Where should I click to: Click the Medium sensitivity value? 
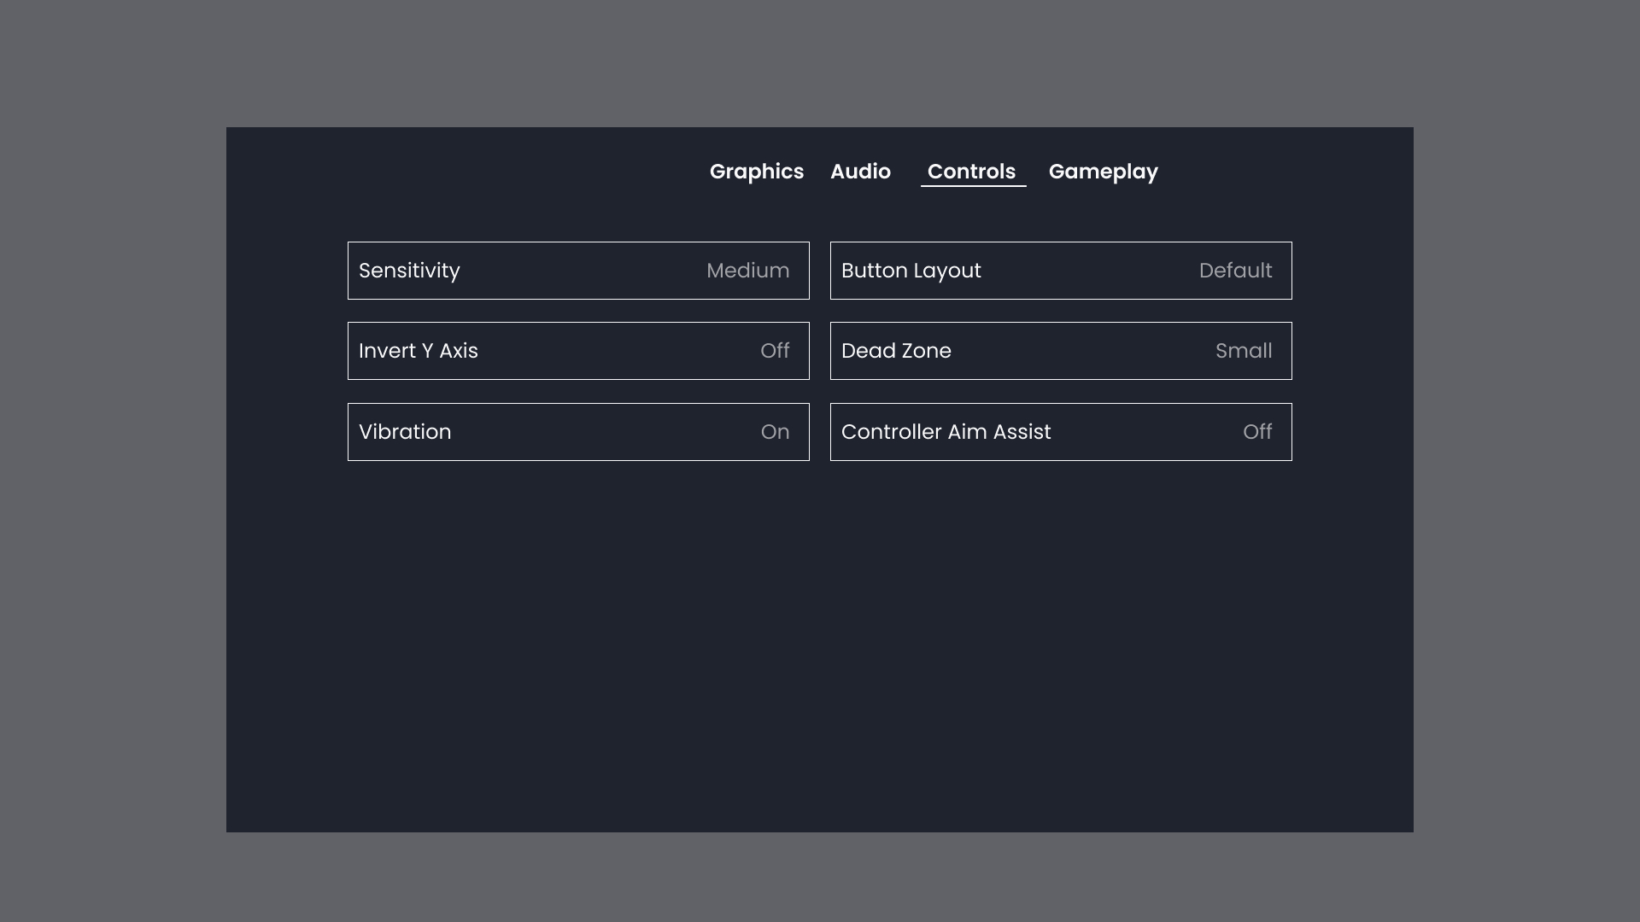click(x=747, y=271)
